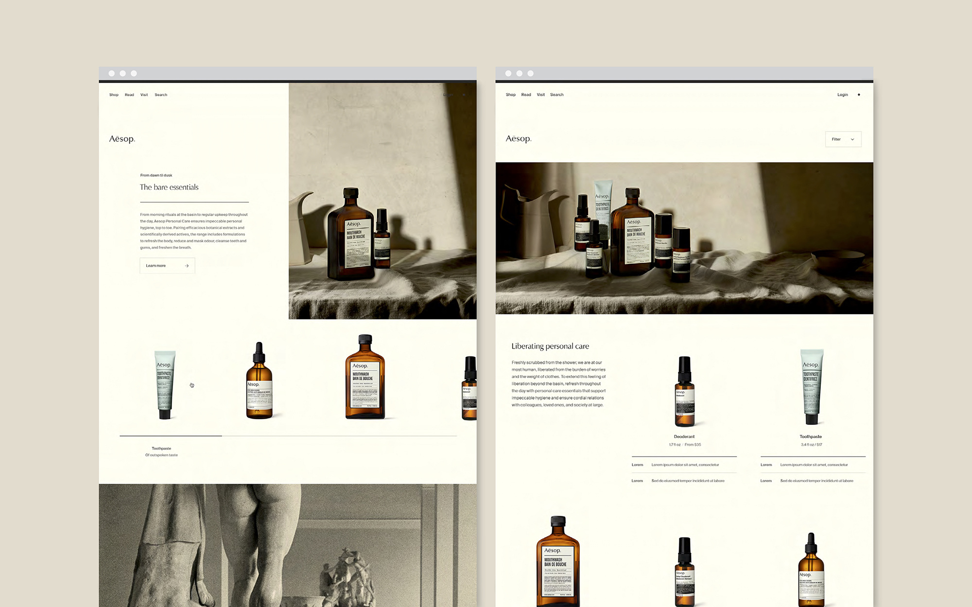Click Visit in left window navigation
This screenshot has height=607, width=972.
click(144, 95)
